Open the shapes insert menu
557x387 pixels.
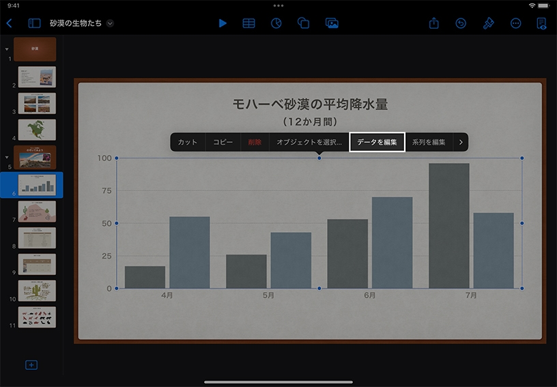coord(304,23)
